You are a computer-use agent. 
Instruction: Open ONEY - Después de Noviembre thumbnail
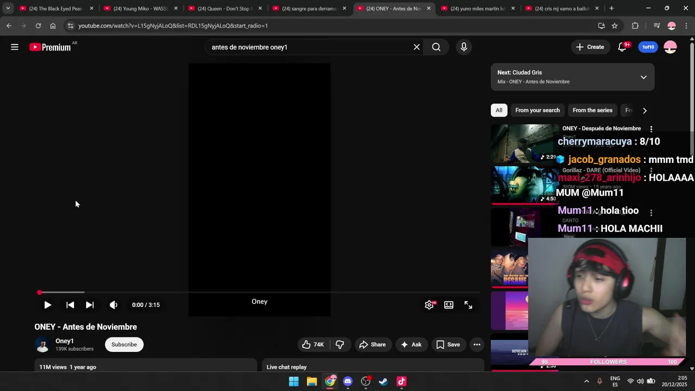point(525,143)
